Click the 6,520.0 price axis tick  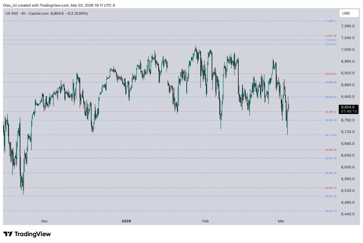[x=348, y=191]
